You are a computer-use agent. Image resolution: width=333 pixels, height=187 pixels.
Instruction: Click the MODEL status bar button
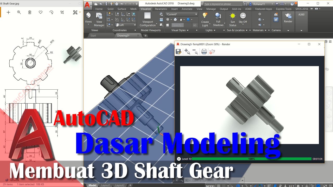pos(210,186)
